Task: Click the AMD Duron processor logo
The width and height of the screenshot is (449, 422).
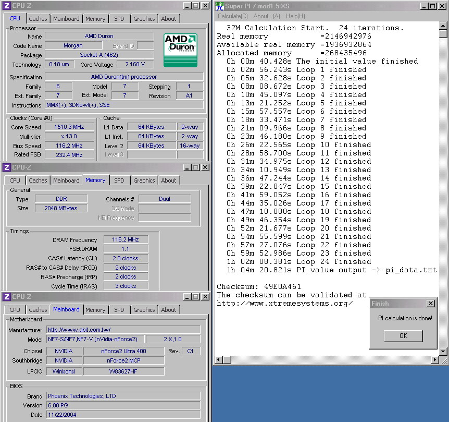Action: (180, 50)
